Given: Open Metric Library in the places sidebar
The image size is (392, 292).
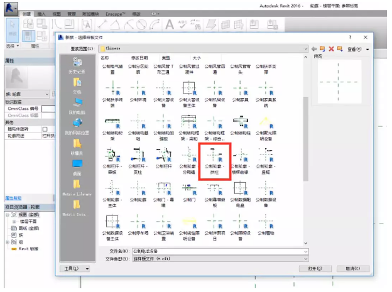Looking at the screenshot, I should (x=77, y=188).
